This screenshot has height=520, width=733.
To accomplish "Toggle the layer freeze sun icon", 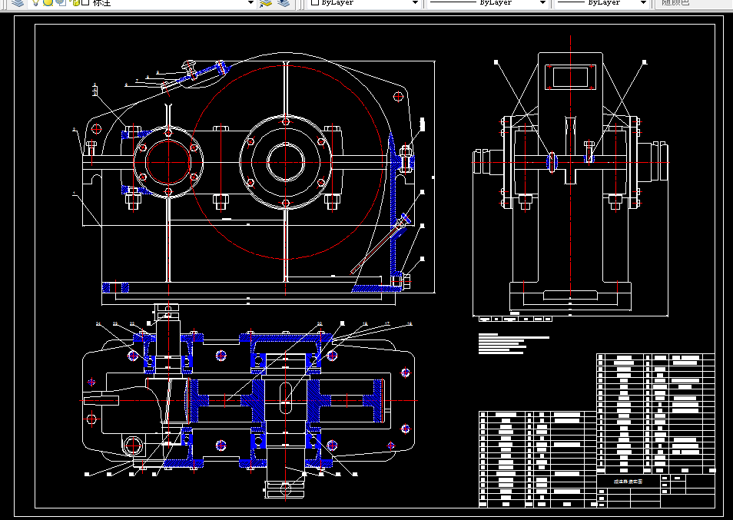I will (x=48, y=3).
